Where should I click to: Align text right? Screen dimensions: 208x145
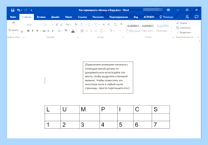point(91,31)
